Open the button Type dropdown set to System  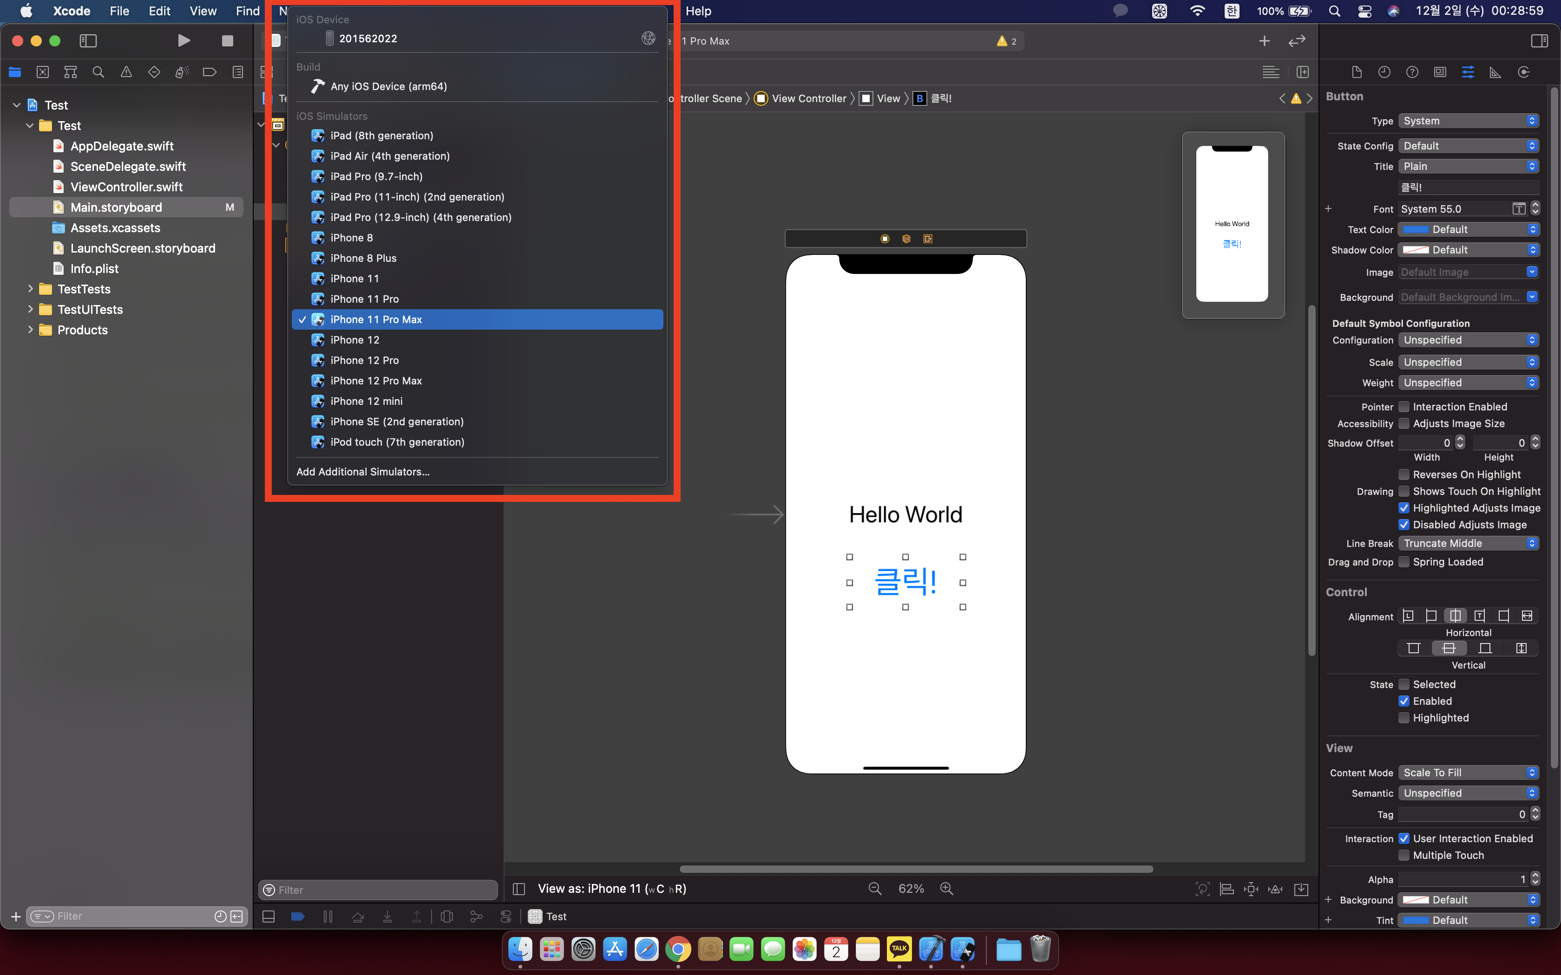pos(1469,121)
